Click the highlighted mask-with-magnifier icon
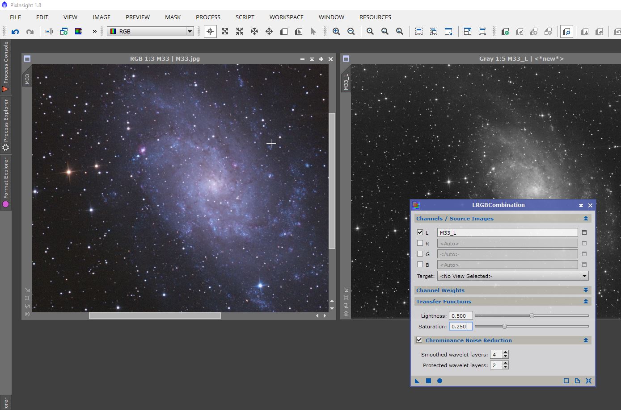The width and height of the screenshot is (621, 410). pos(566,31)
